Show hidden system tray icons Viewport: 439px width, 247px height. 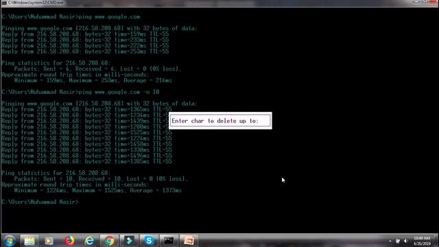tap(390, 241)
